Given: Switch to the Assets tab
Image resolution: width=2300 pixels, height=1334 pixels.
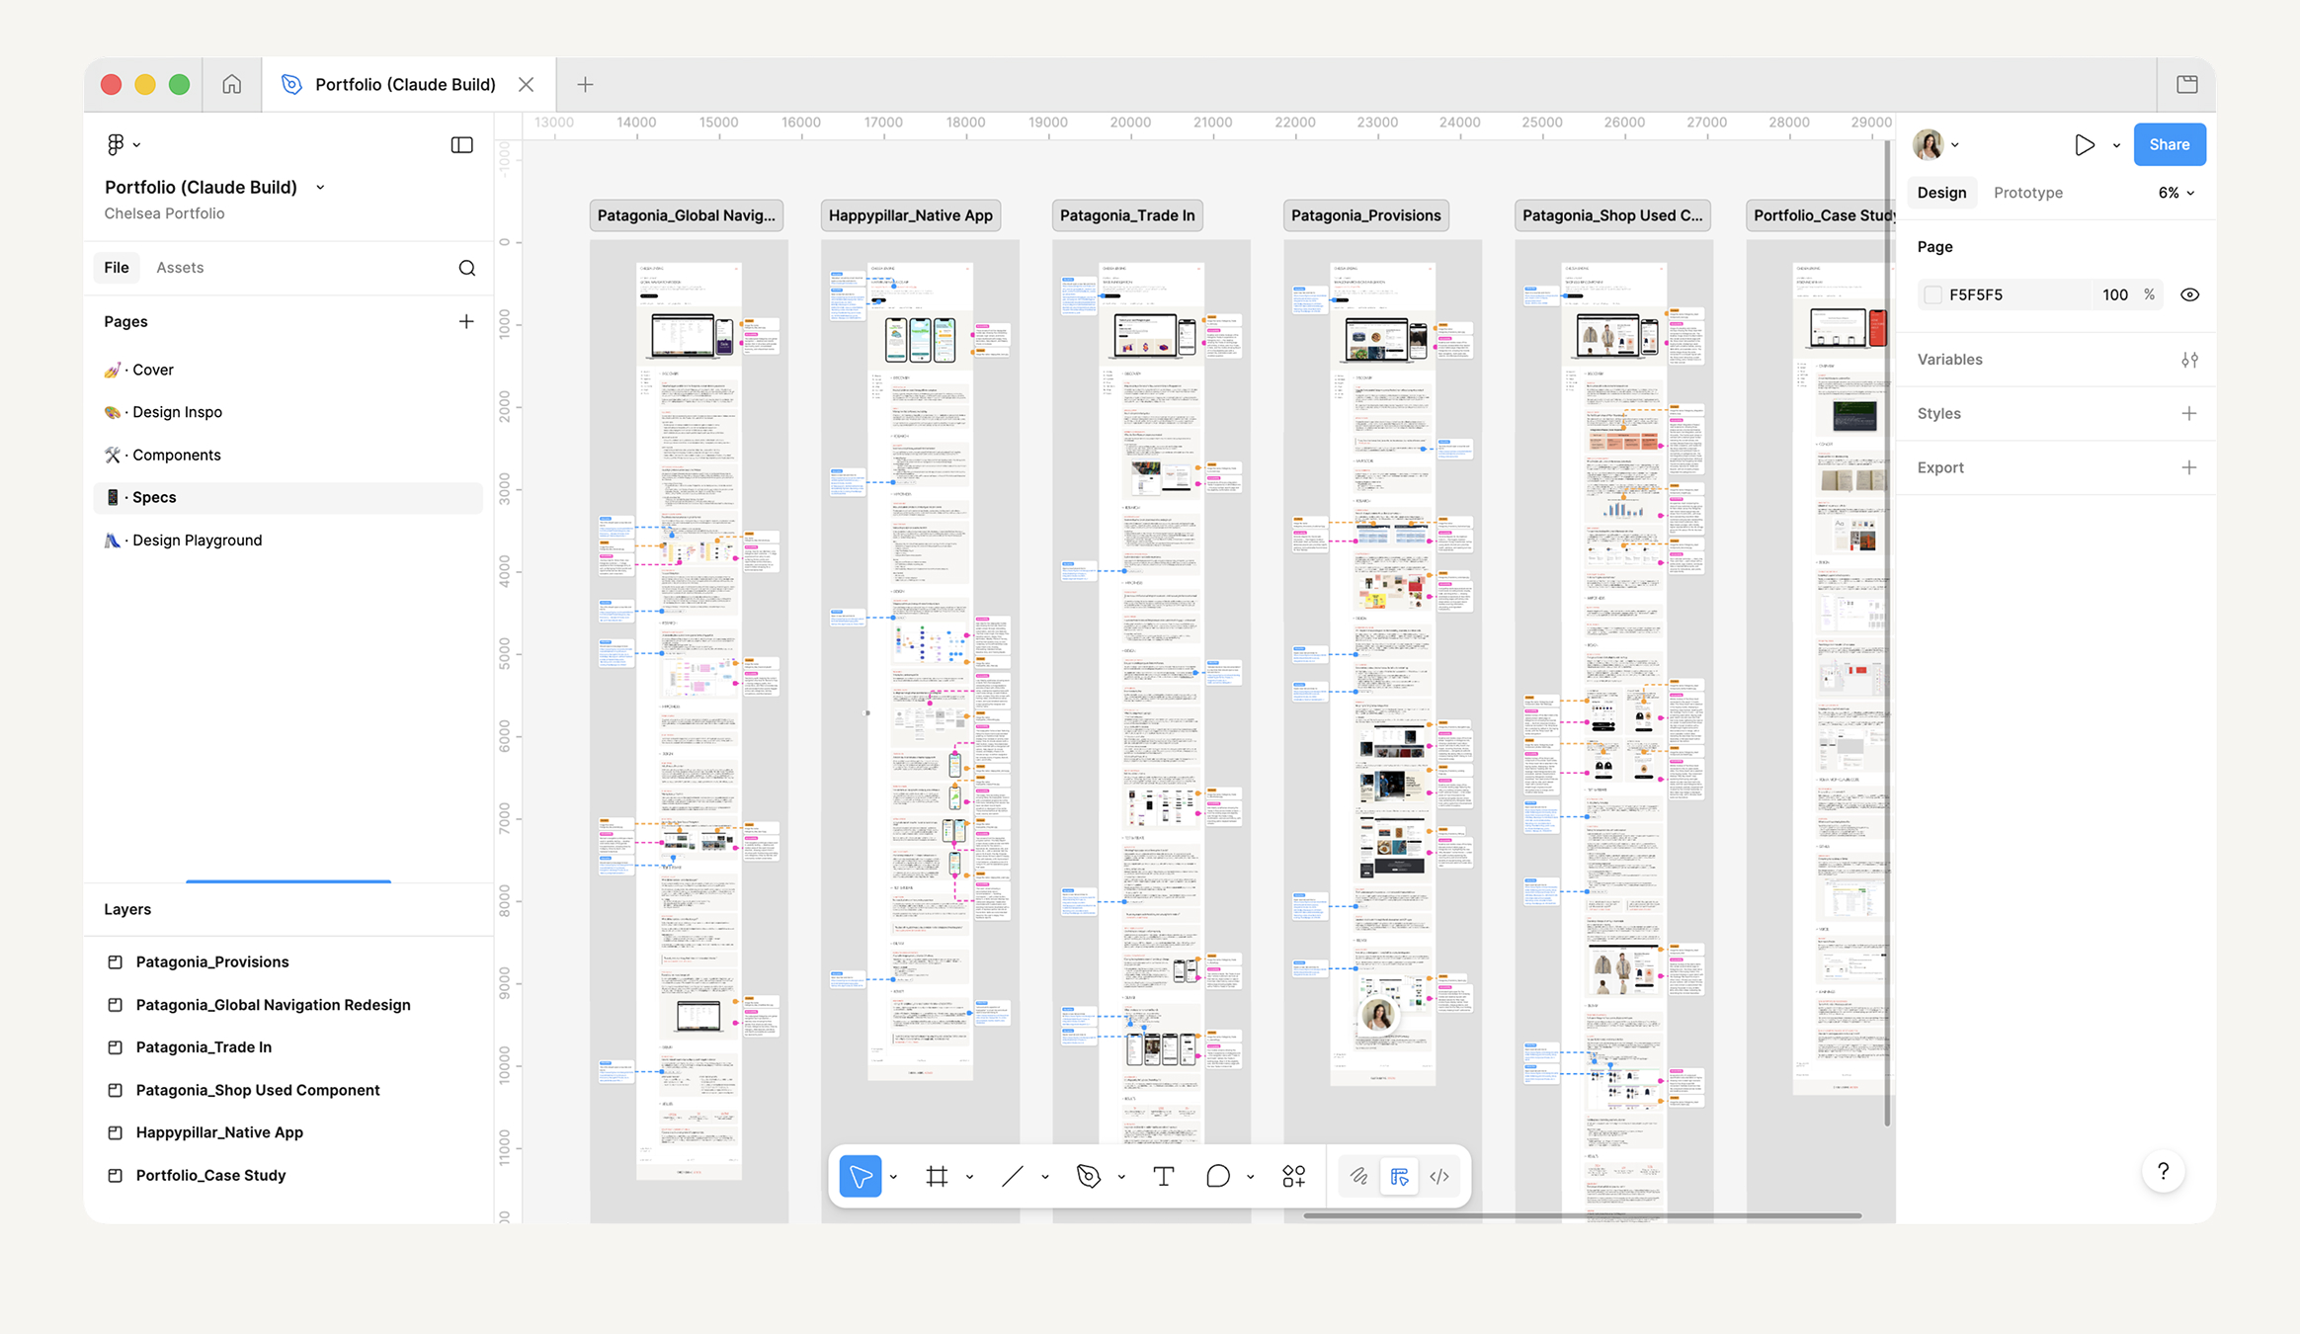Looking at the screenshot, I should pyautogui.click(x=180, y=268).
